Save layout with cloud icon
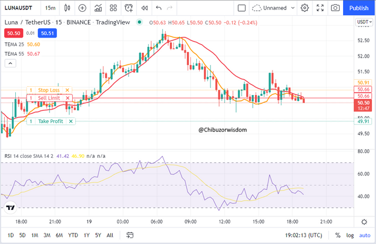Image resolution: width=376 pixels, height=244 pixels. coord(257,8)
